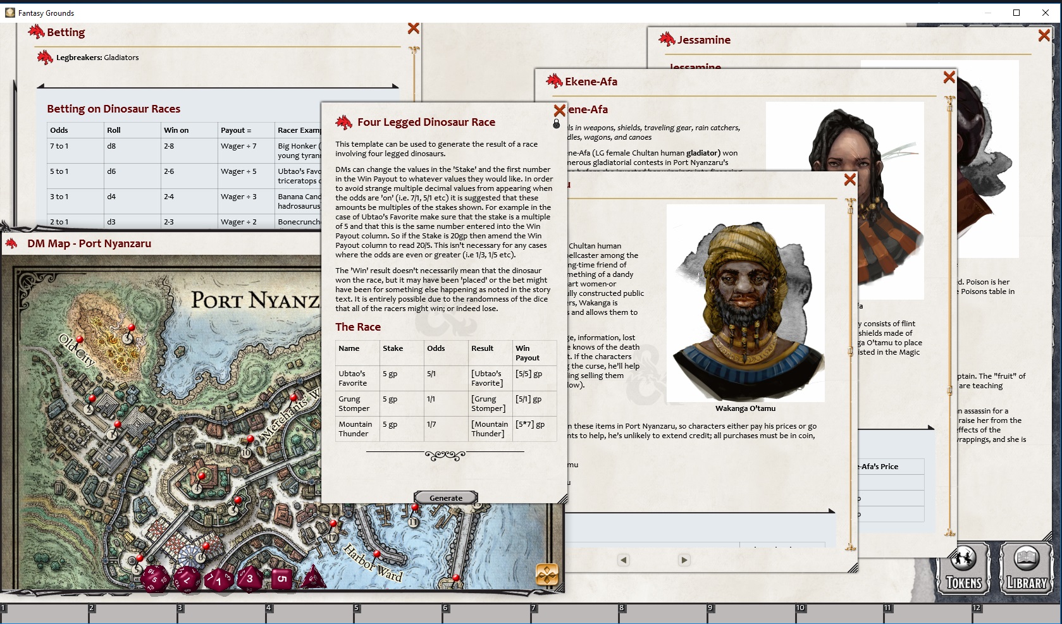The image size is (1062, 624).
Task: Click the dragon icon beside Betting title
Action: point(37,32)
